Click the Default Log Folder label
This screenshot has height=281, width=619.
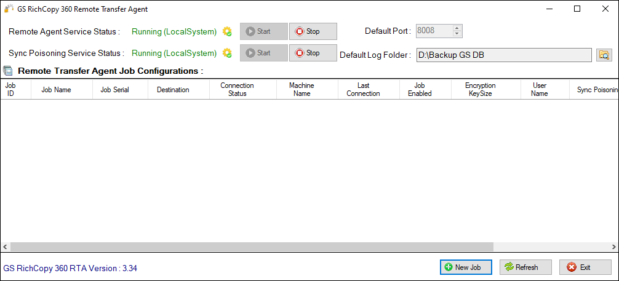(x=375, y=55)
